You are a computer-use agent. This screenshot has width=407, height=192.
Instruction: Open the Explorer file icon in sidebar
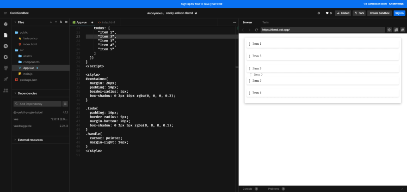click(6, 35)
